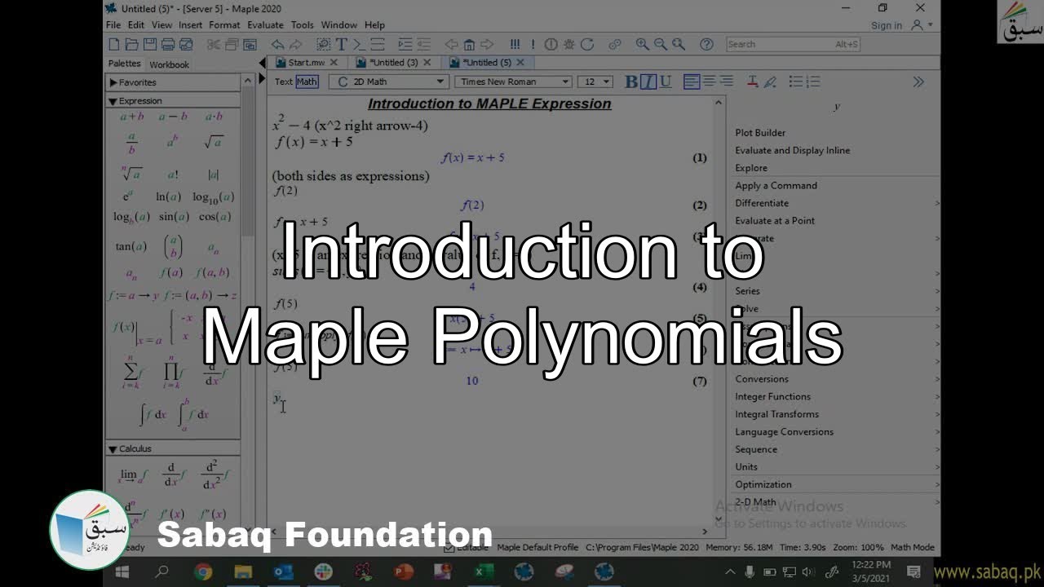Create a new document with the New icon
Image resolution: width=1044 pixels, height=587 pixels.
[115, 44]
